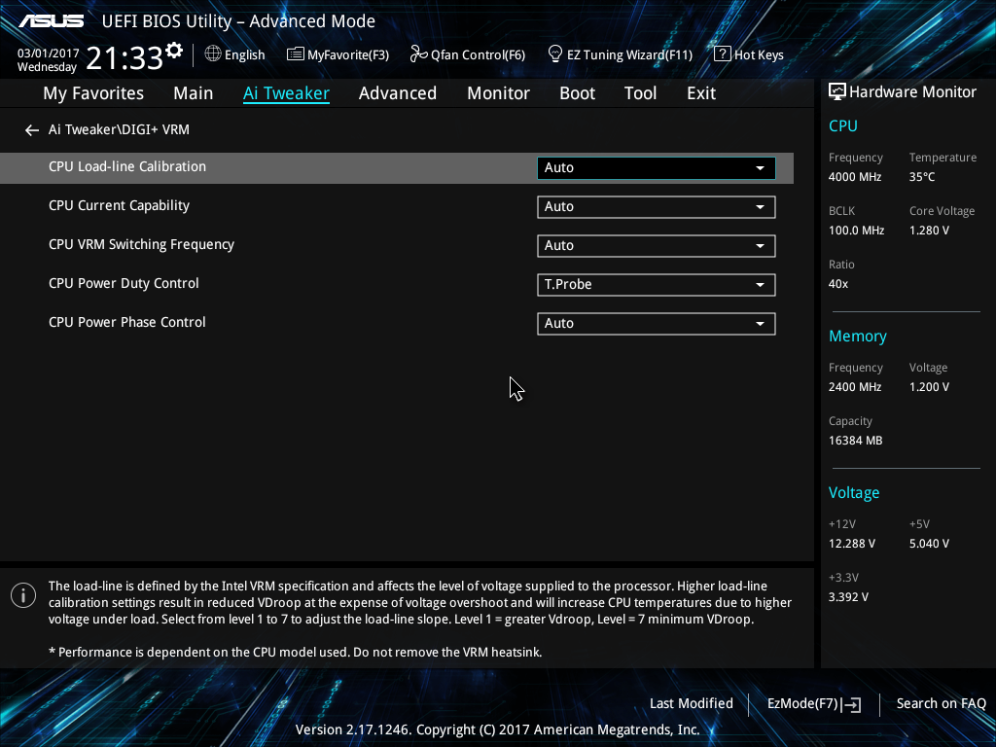The height and width of the screenshot is (747, 996).
Task: Start EZ Tuning Wizard(F11)
Action: tap(629, 54)
